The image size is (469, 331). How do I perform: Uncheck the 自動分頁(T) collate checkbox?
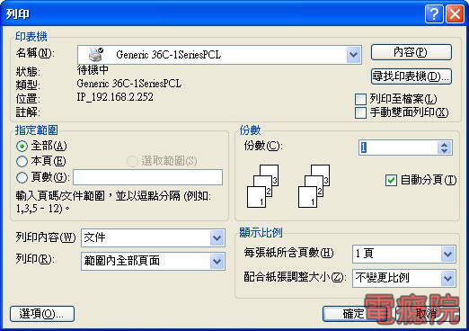(x=391, y=180)
